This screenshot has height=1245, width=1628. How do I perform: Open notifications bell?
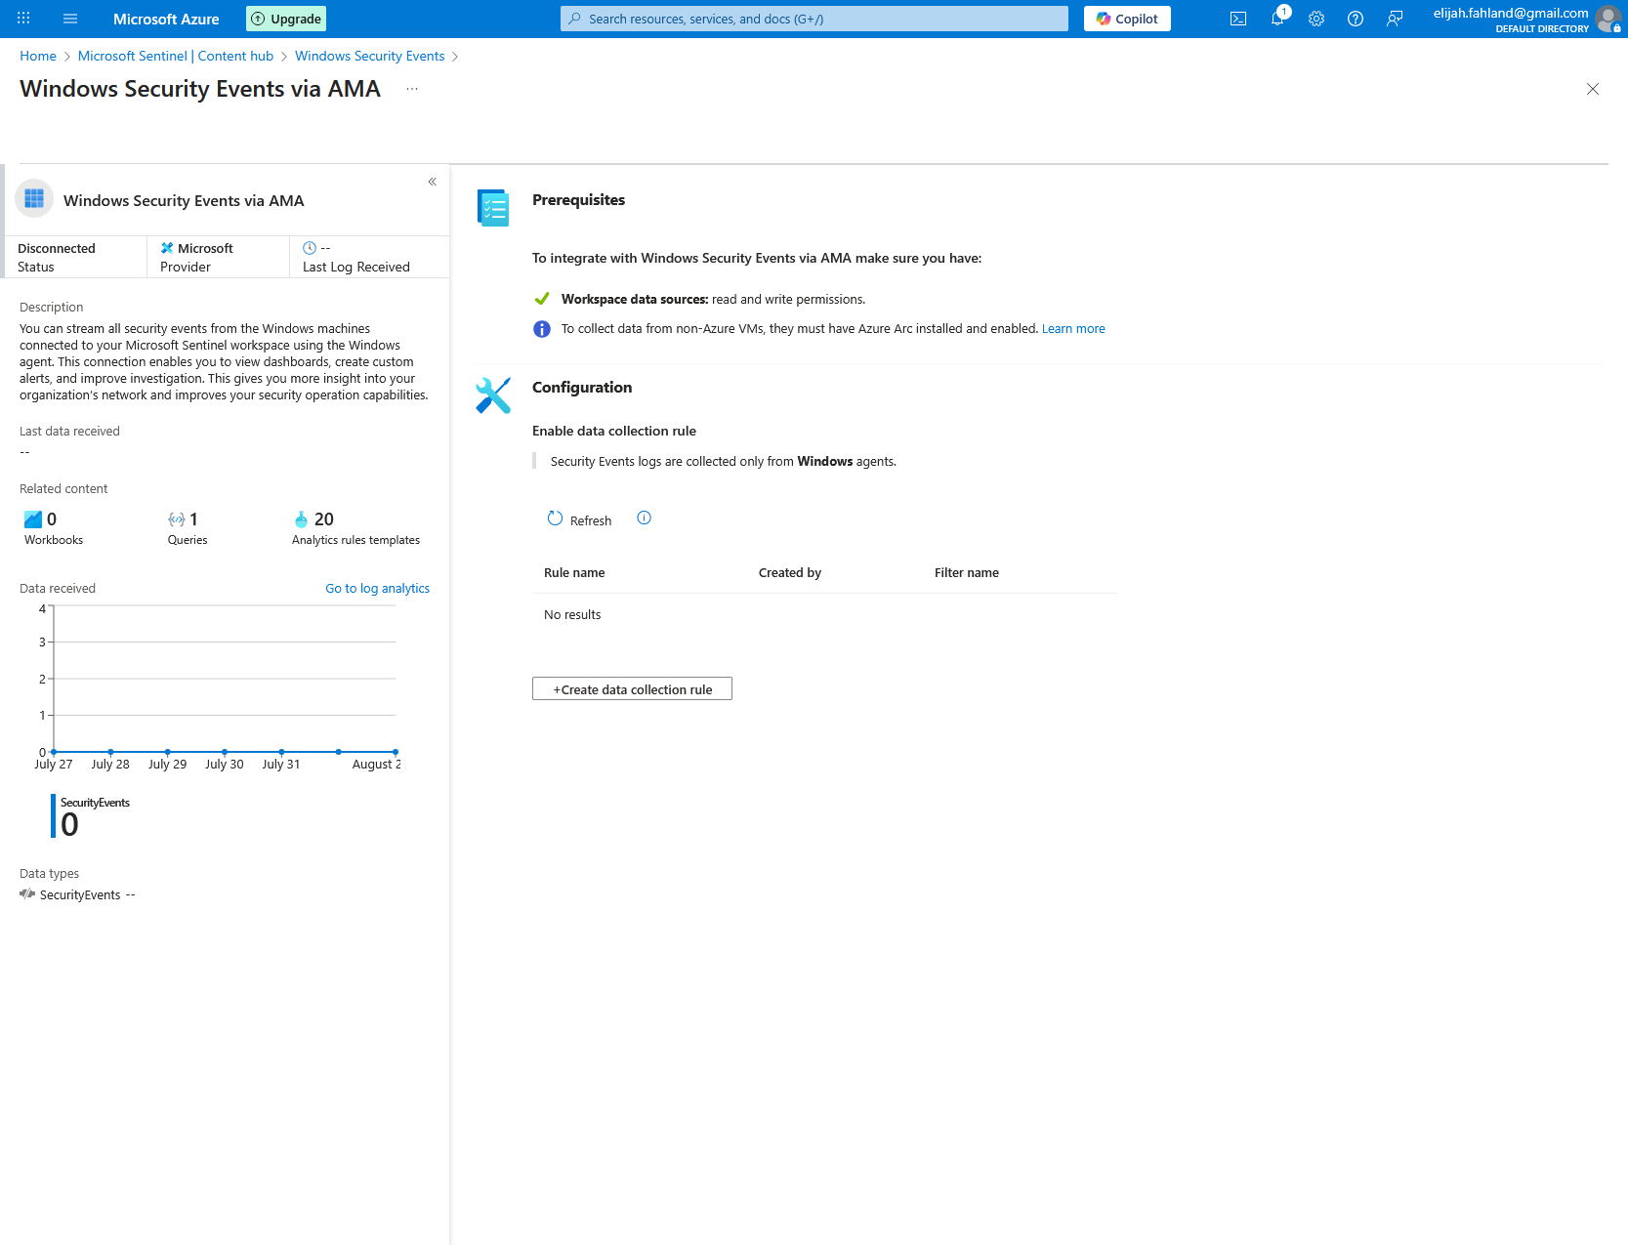1277,19
